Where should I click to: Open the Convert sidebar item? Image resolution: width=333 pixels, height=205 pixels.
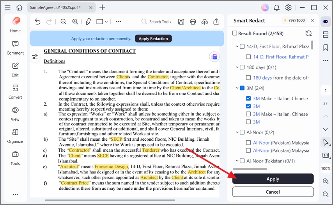click(15, 92)
